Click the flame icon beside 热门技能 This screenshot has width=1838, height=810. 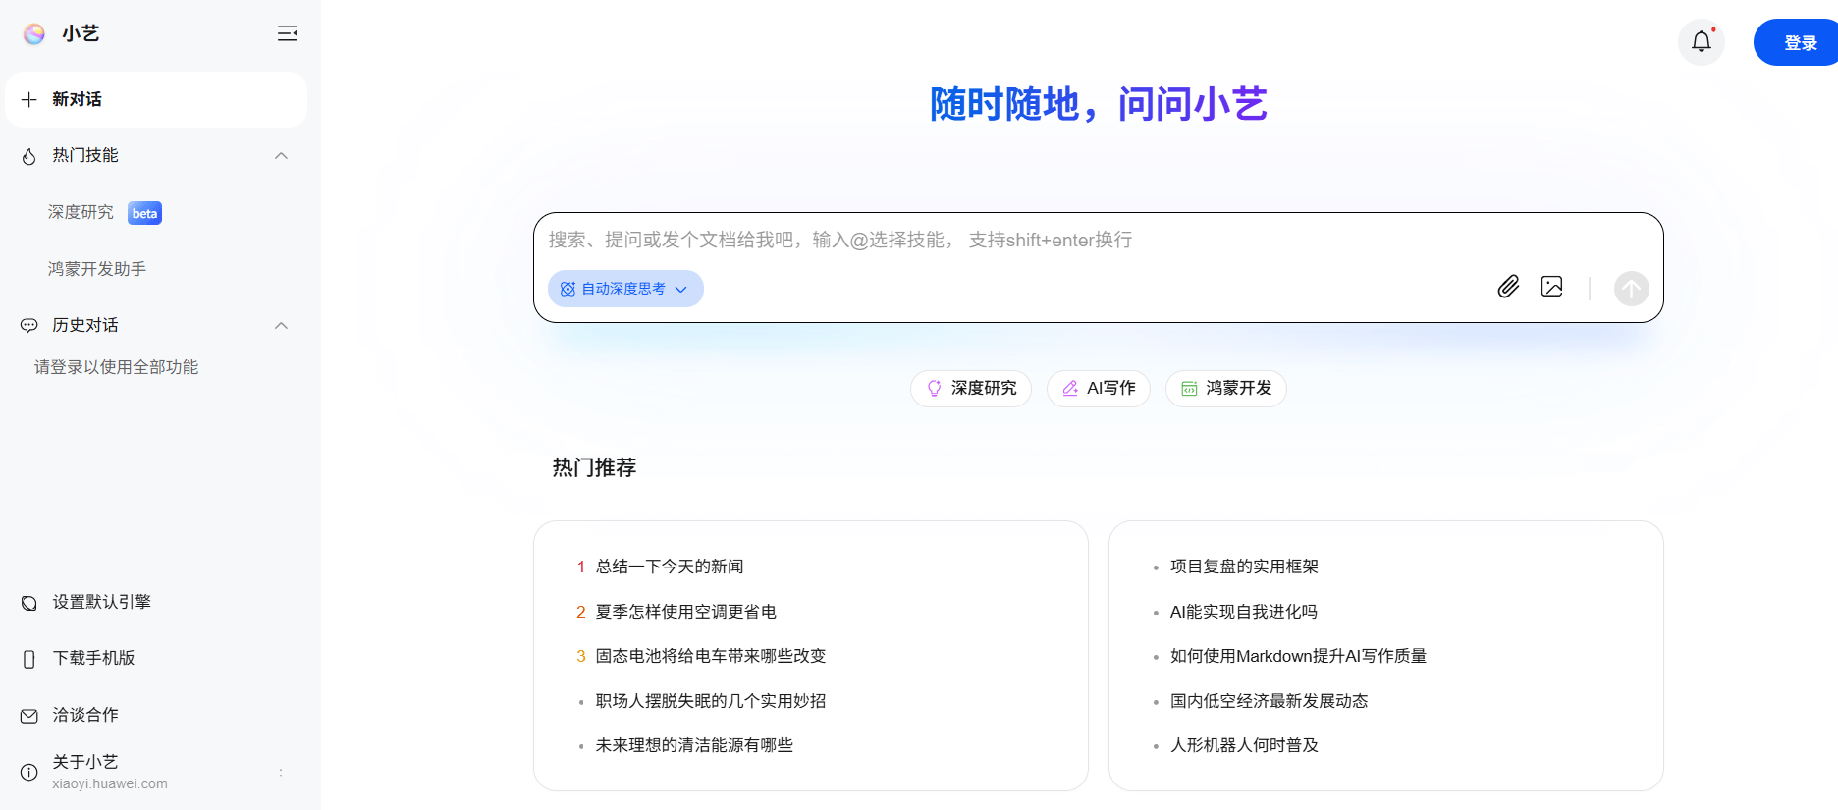click(29, 156)
